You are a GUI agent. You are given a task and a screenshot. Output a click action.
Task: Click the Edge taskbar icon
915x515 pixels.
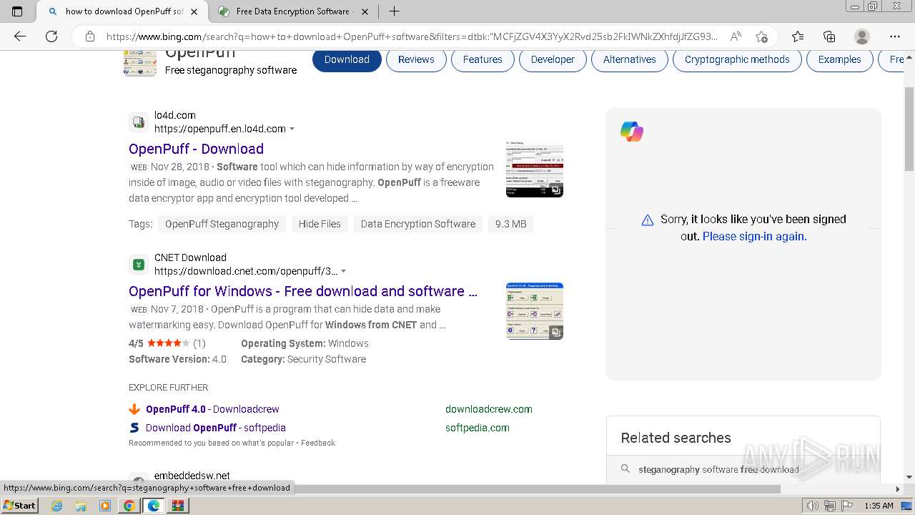click(153, 506)
